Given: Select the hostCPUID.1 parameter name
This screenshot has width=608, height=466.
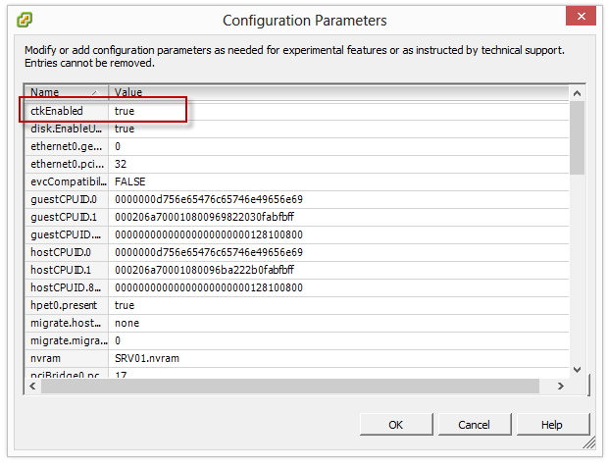Looking at the screenshot, I should point(61,270).
